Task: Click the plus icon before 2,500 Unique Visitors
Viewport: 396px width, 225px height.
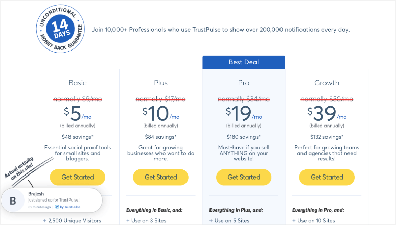Action: click(x=45, y=221)
